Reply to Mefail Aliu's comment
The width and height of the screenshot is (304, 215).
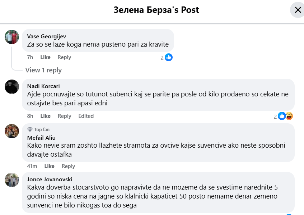68,166
